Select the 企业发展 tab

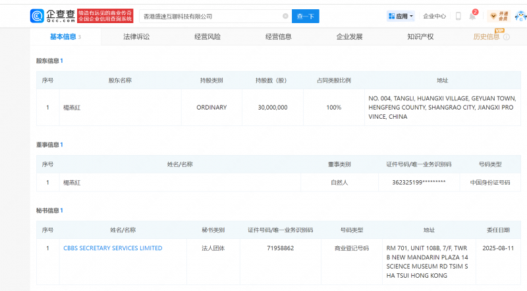pyautogui.click(x=349, y=37)
